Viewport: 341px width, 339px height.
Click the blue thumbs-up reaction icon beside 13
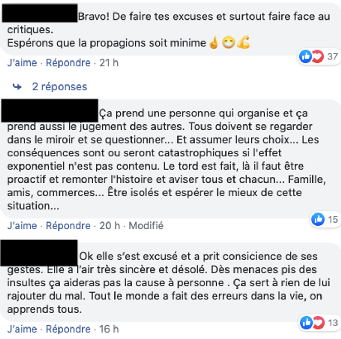(307, 323)
